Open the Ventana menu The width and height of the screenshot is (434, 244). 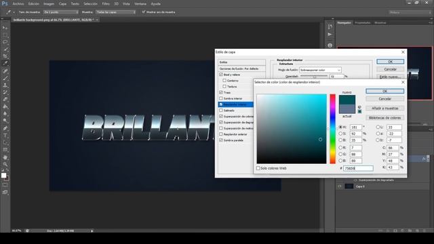coord(140,4)
